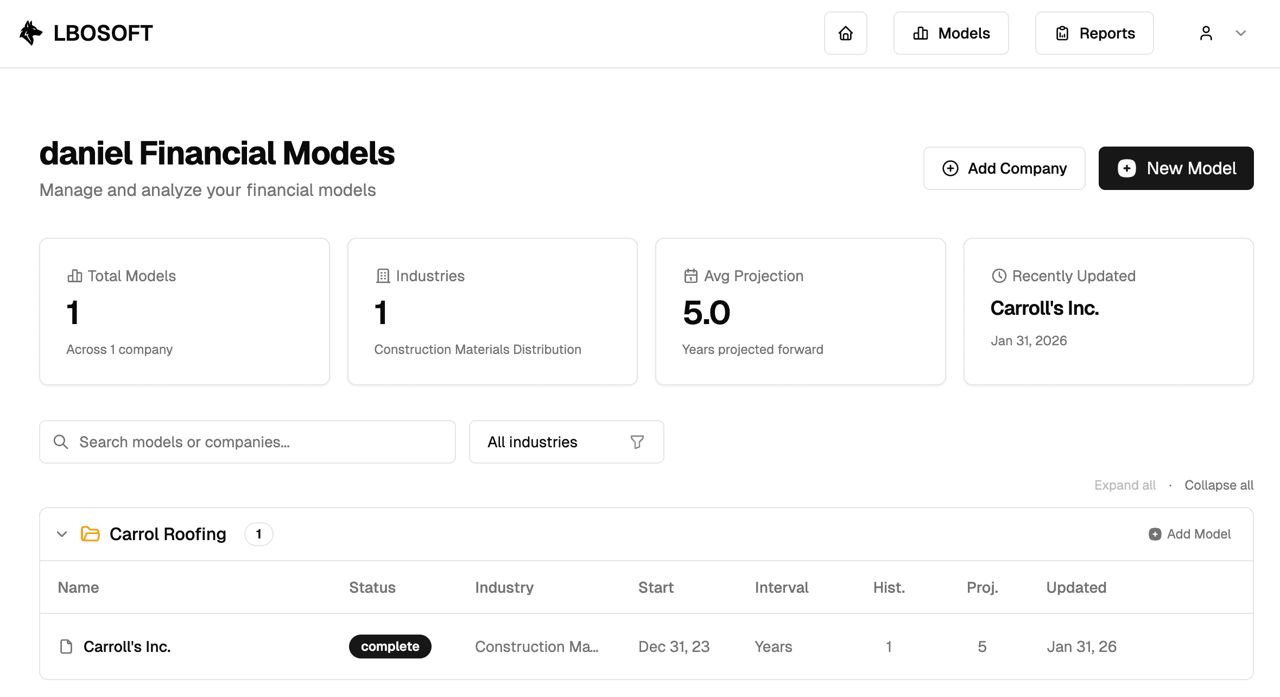Screen dimensions: 1280x697
Task: Open the All industries dropdown
Action: [x=566, y=442]
